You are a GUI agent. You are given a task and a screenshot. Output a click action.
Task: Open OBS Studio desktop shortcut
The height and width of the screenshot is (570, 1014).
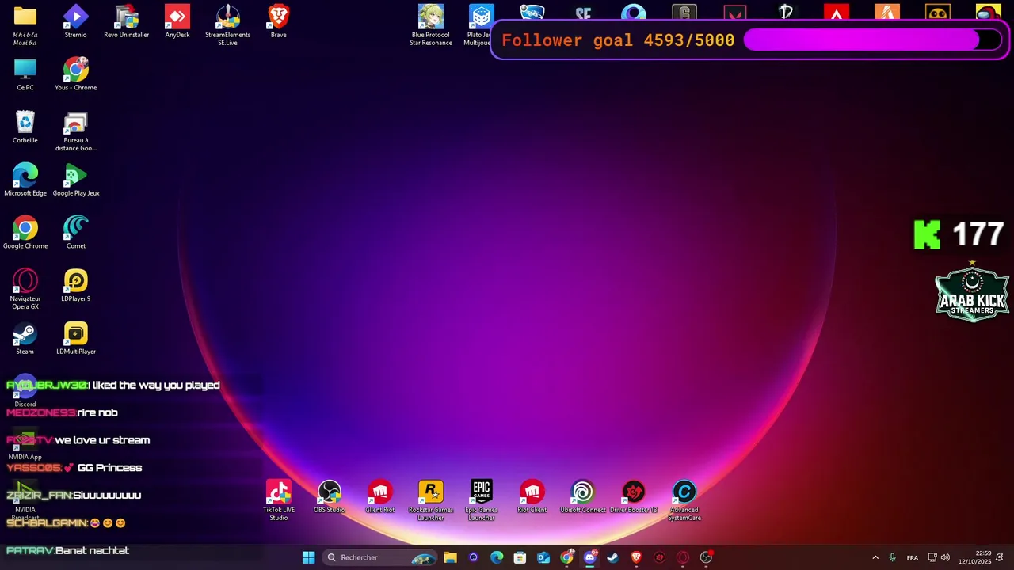click(330, 496)
